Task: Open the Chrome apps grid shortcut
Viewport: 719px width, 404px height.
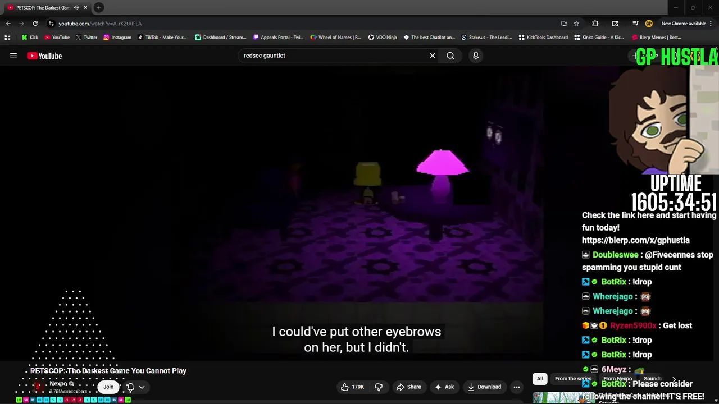Action: (7, 38)
